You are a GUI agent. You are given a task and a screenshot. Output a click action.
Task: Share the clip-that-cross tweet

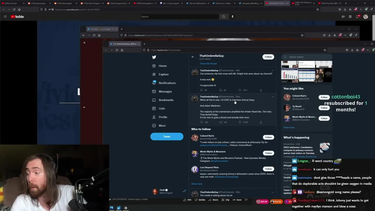pyautogui.click(x=261, y=90)
